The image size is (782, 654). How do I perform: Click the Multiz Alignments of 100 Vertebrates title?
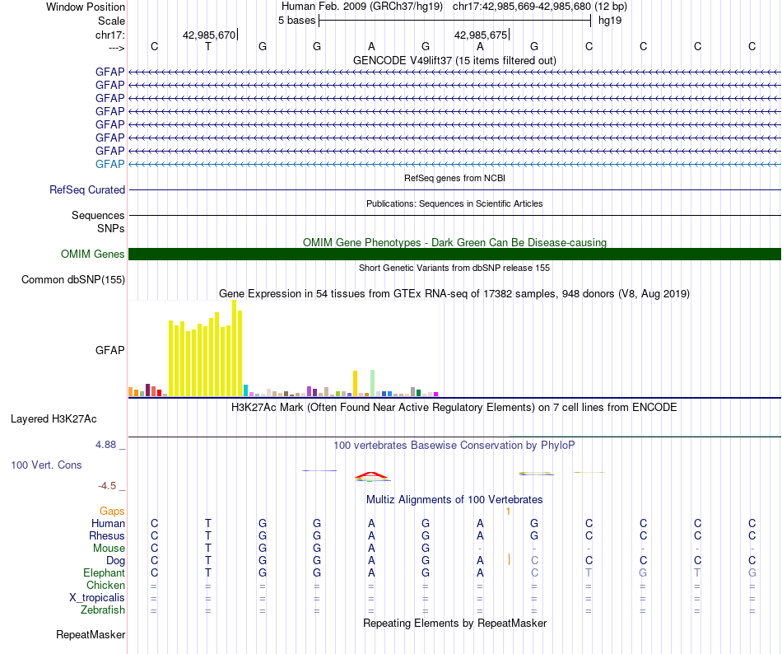[454, 500]
